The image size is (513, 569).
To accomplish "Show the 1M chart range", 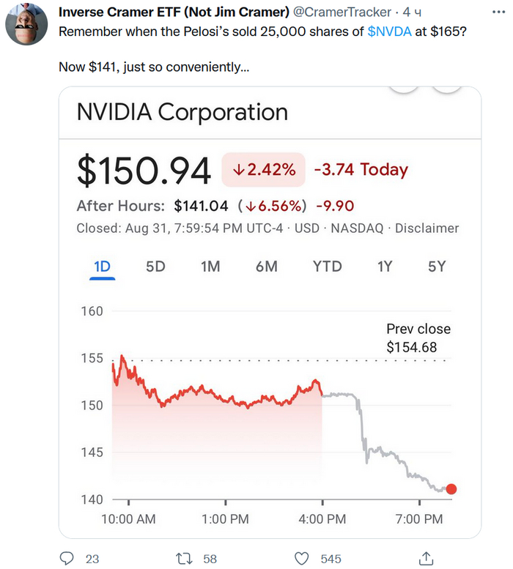I will (210, 267).
